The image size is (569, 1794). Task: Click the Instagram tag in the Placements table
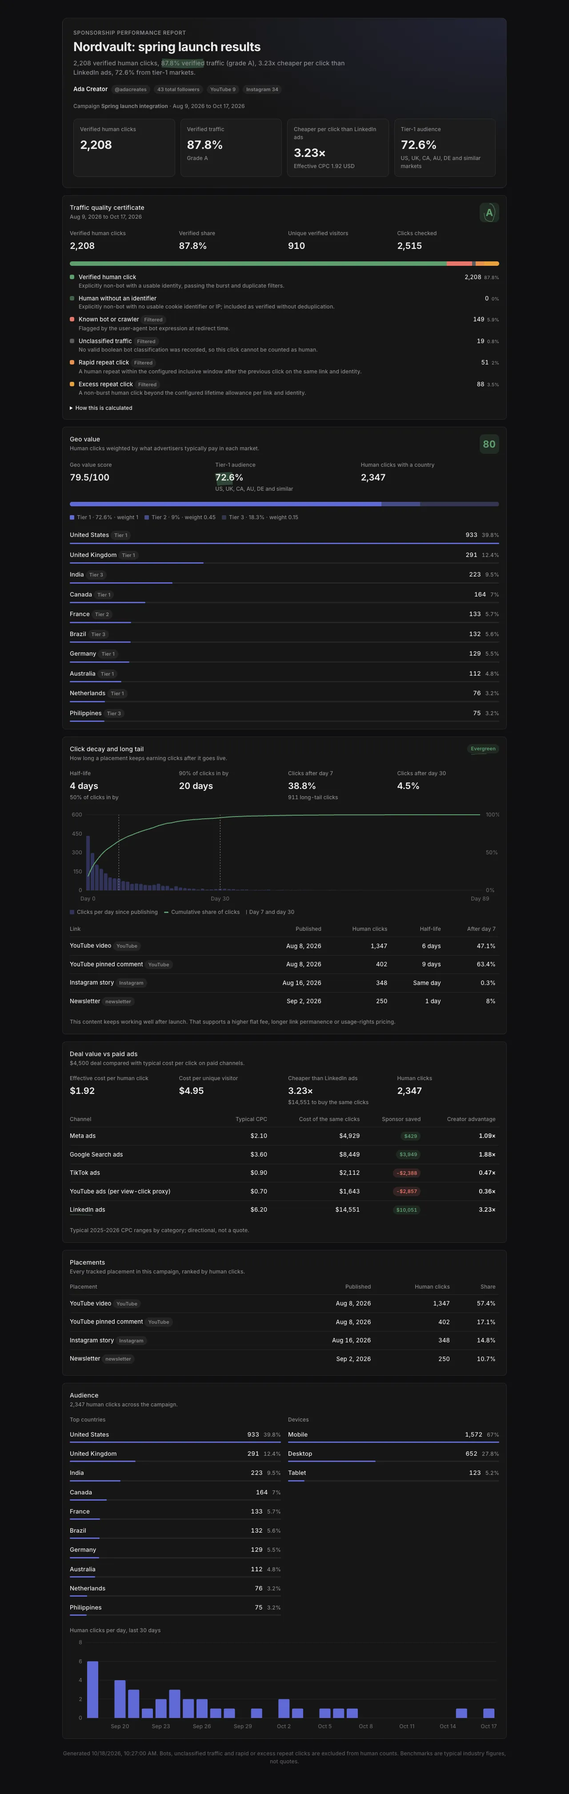(131, 1341)
